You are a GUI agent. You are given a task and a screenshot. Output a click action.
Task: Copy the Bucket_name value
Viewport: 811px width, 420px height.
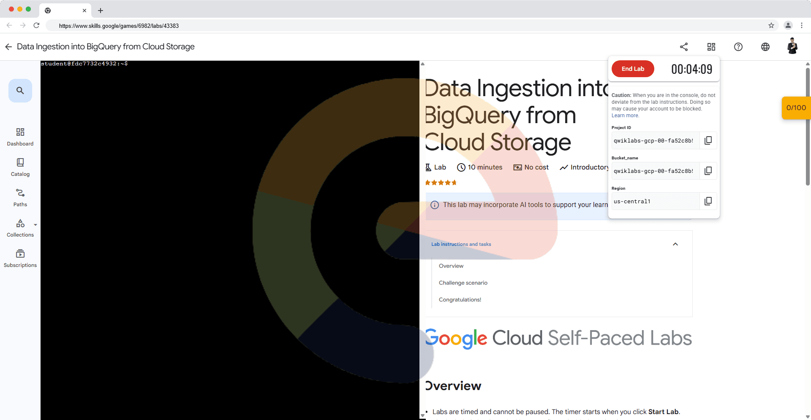point(708,171)
